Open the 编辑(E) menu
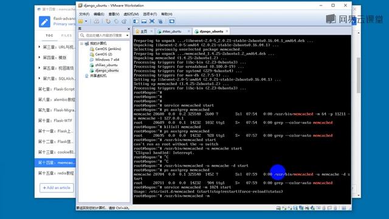The height and width of the screenshot is (219, 389). pos(98,14)
